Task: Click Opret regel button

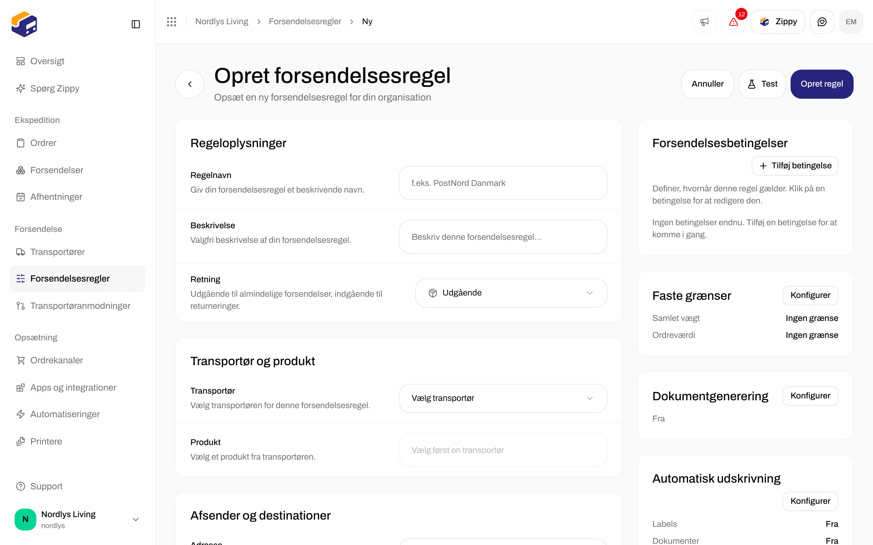Action: click(x=822, y=84)
